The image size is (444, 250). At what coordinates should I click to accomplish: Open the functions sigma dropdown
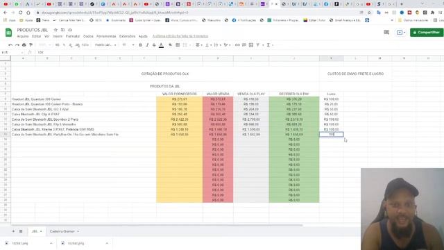[x=269, y=45]
